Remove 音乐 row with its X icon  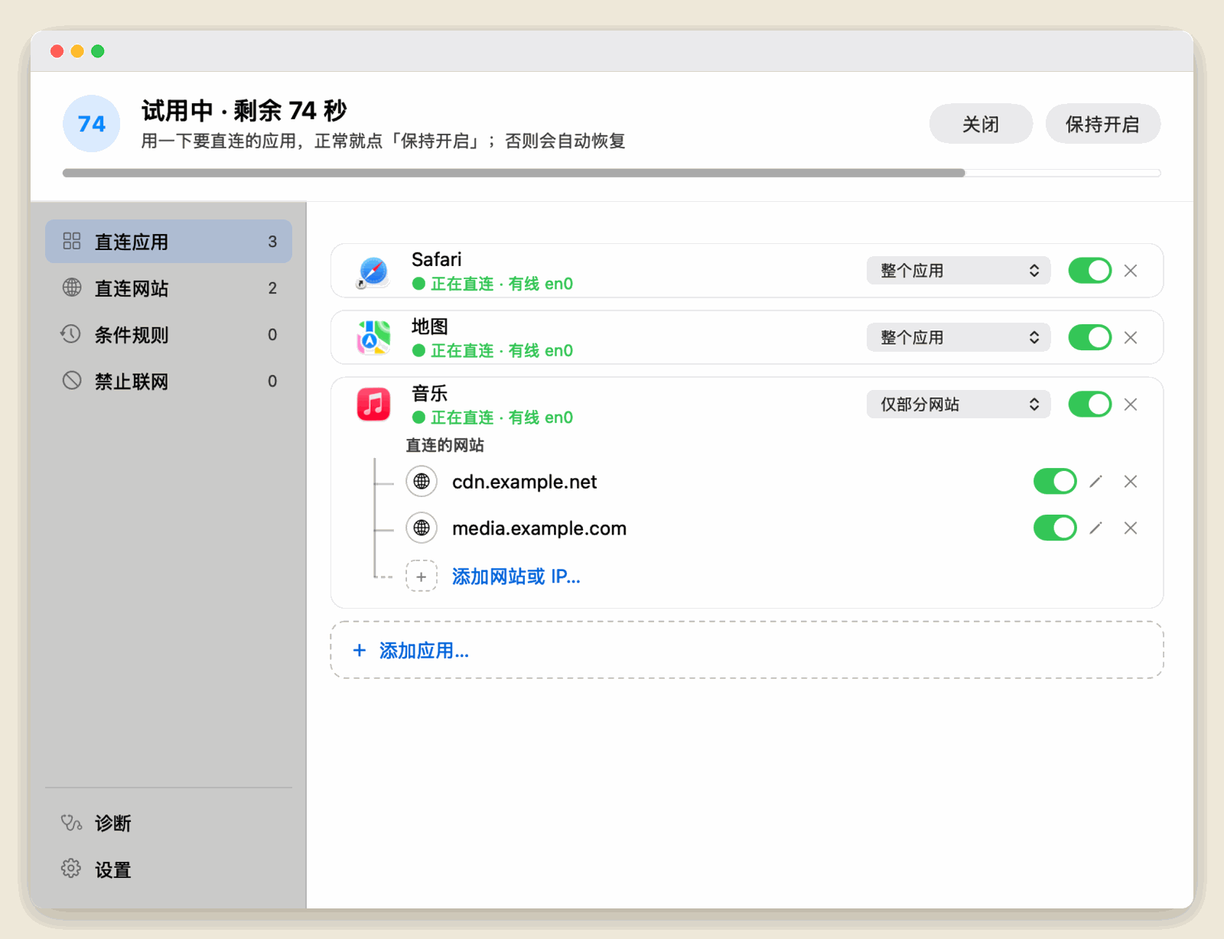(x=1131, y=405)
